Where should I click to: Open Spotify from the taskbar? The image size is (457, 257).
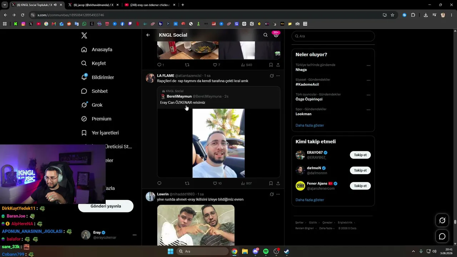pos(266,251)
